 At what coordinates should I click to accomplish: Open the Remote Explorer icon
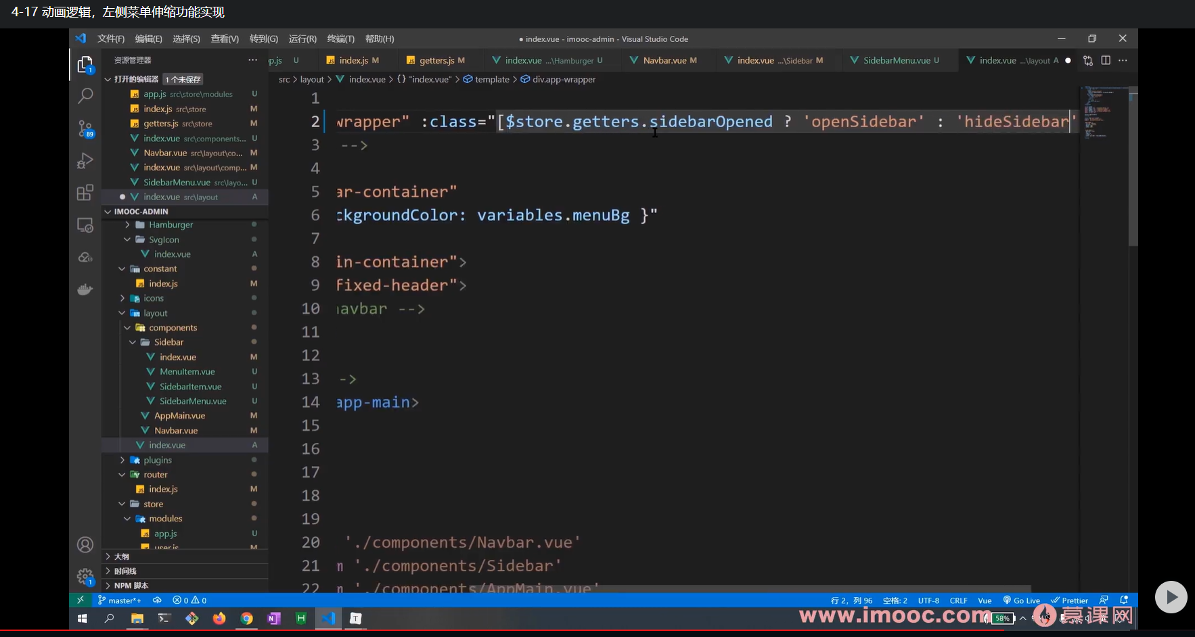[85, 225]
